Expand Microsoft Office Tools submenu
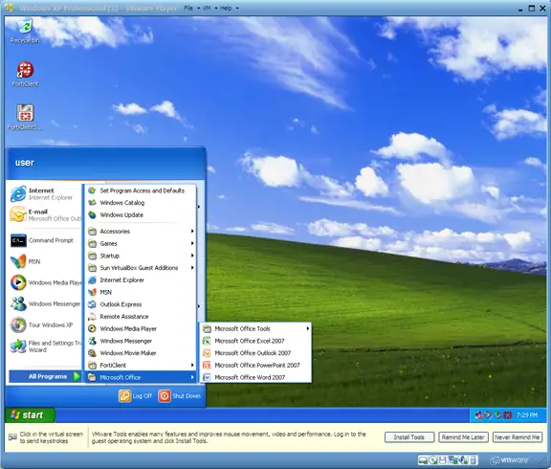This screenshot has height=469, width=551. click(x=255, y=328)
